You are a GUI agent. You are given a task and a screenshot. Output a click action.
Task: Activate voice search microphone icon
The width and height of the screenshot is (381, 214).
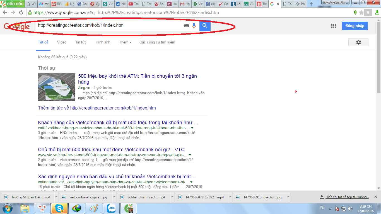[194, 26]
